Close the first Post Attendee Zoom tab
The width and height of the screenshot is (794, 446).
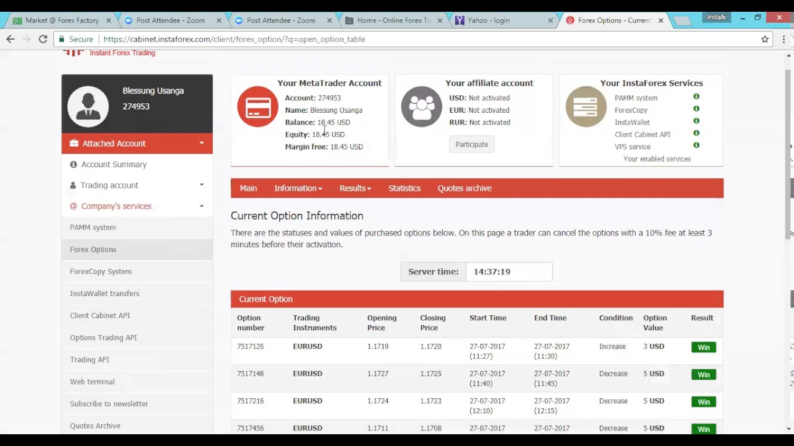coord(219,20)
